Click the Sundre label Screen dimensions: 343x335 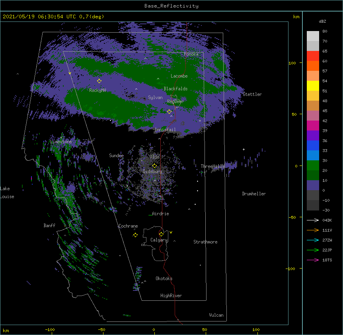tap(116, 156)
